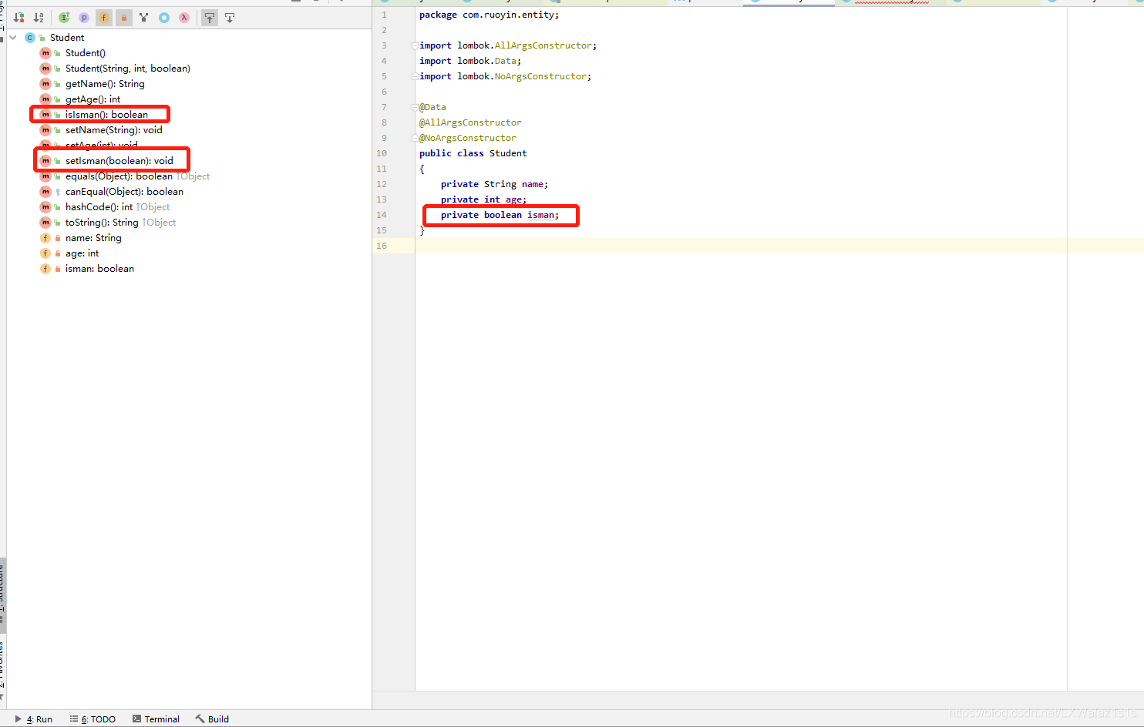Click public visibility icon beside getAge()
The image size is (1144, 727).
click(58, 99)
